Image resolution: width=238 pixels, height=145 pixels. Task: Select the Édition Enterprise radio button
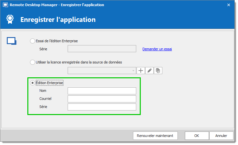[x=32, y=83]
